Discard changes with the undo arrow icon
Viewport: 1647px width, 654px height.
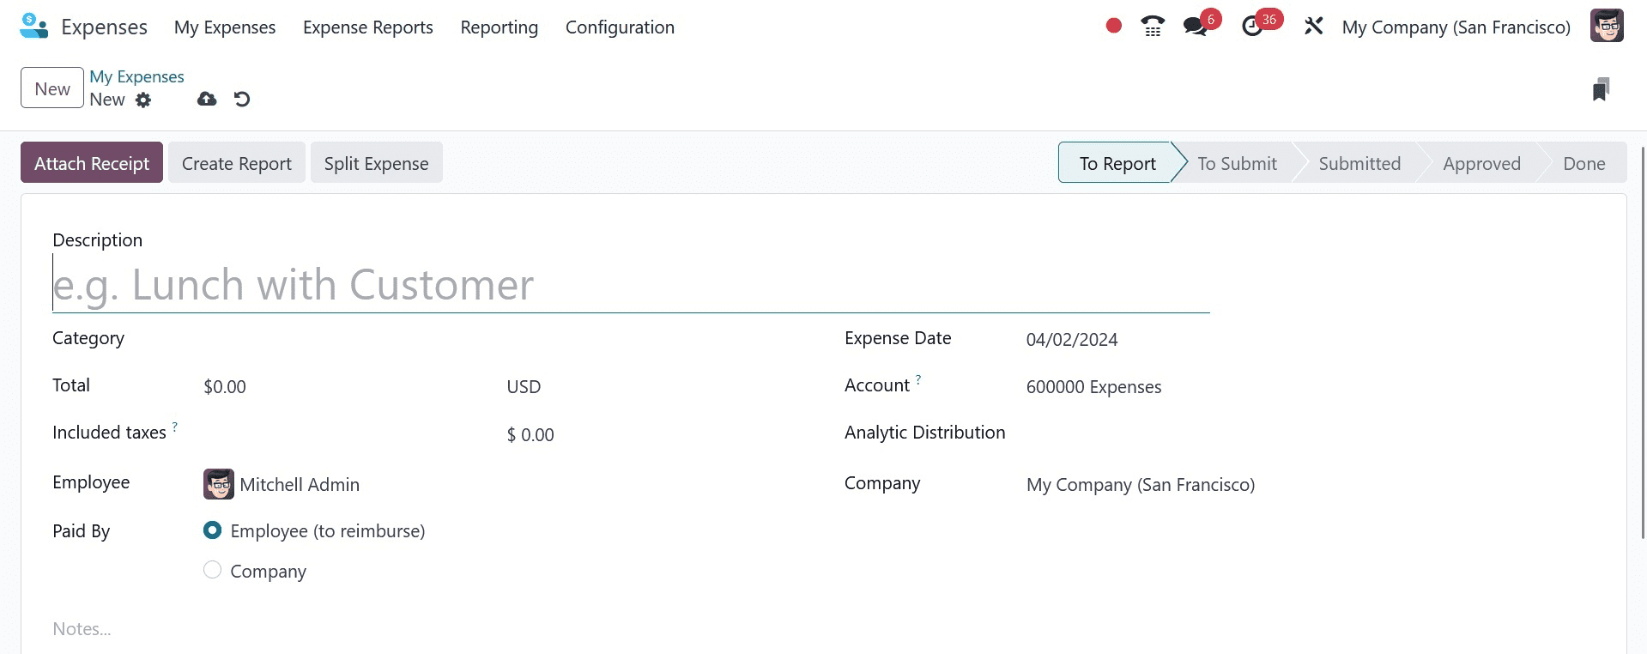point(242,99)
